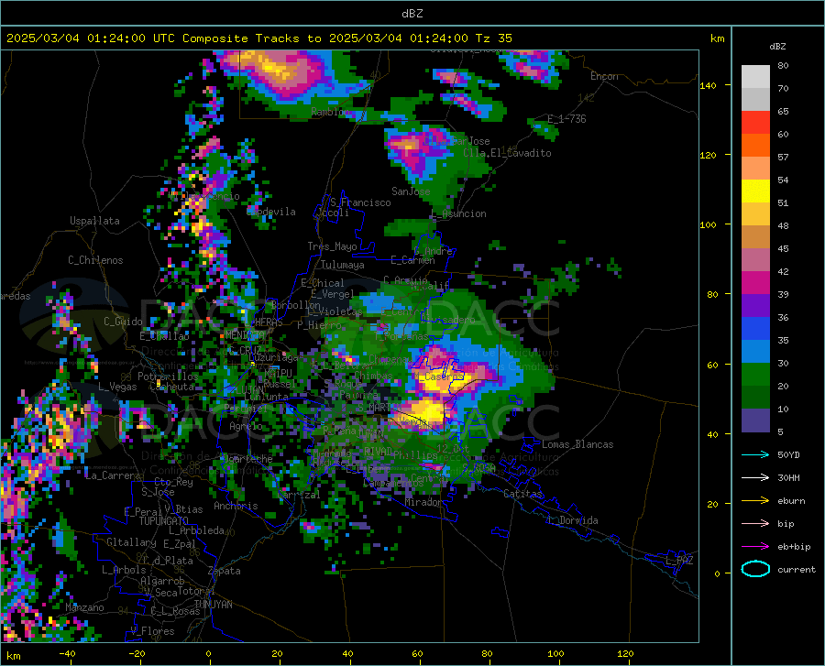This screenshot has height=666, width=825.
Task: Click the E_1-736 map label
Action: [566, 119]
